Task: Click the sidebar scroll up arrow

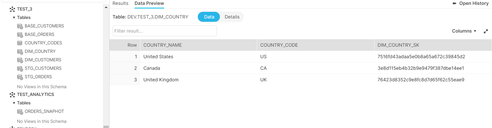Action: [x=106, y=7]
